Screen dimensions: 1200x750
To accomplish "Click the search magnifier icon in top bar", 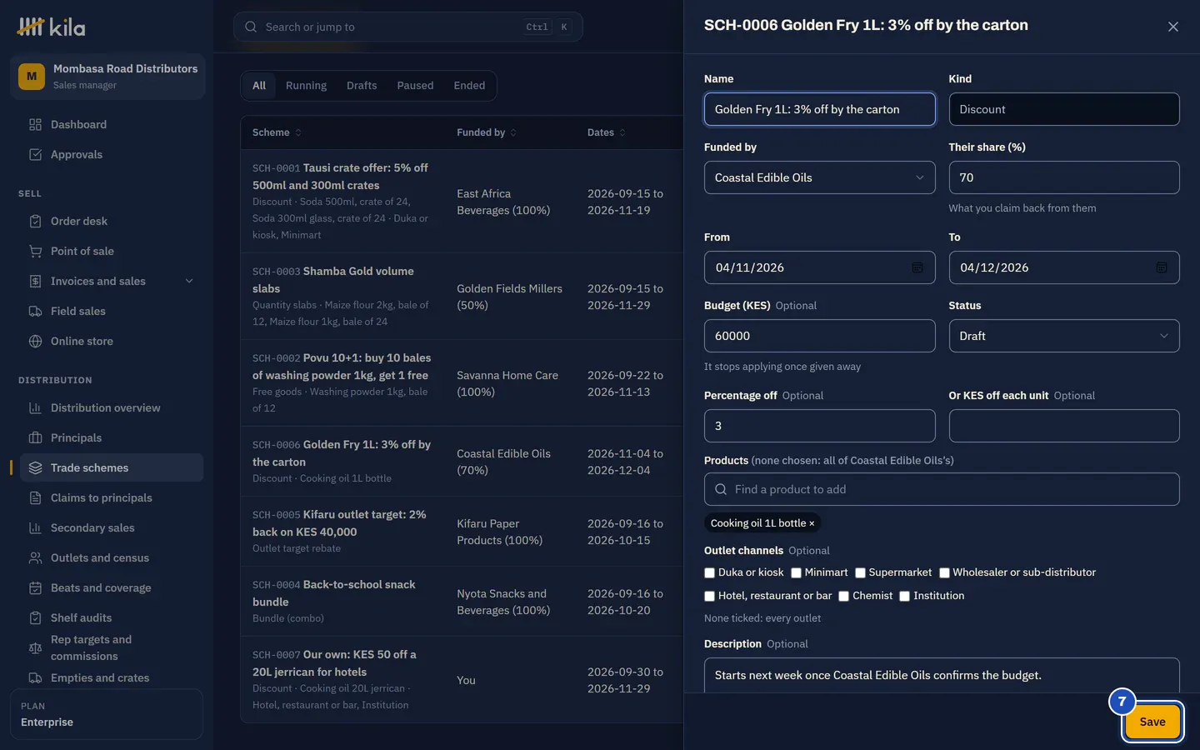I will pos(251,27).
